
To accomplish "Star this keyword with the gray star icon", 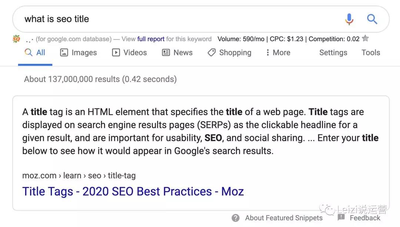I will [x=365, y=39].
